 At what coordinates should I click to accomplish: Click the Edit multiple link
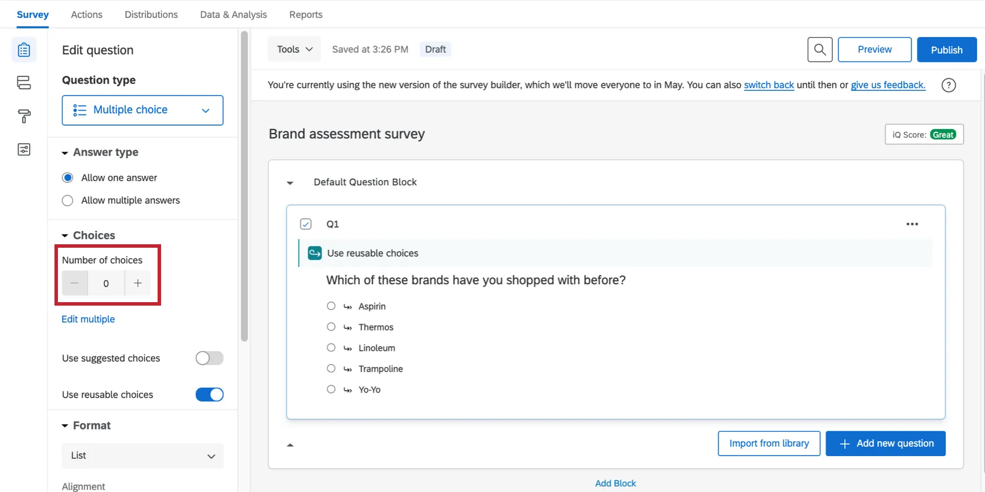pos(88,319)
